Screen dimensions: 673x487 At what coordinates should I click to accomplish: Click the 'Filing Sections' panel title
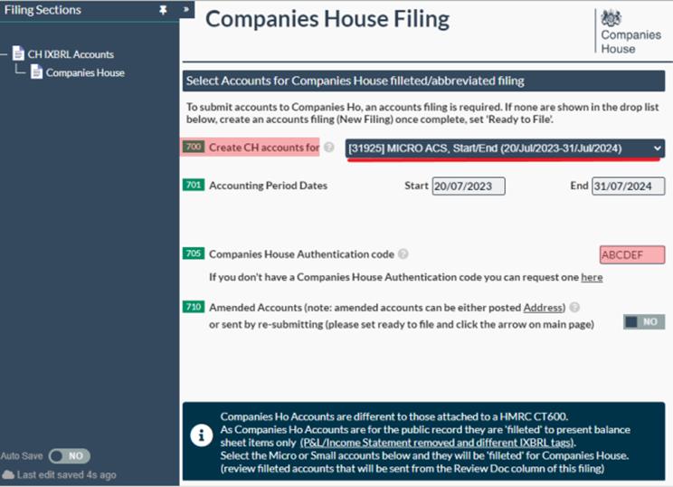coord(43,10)
